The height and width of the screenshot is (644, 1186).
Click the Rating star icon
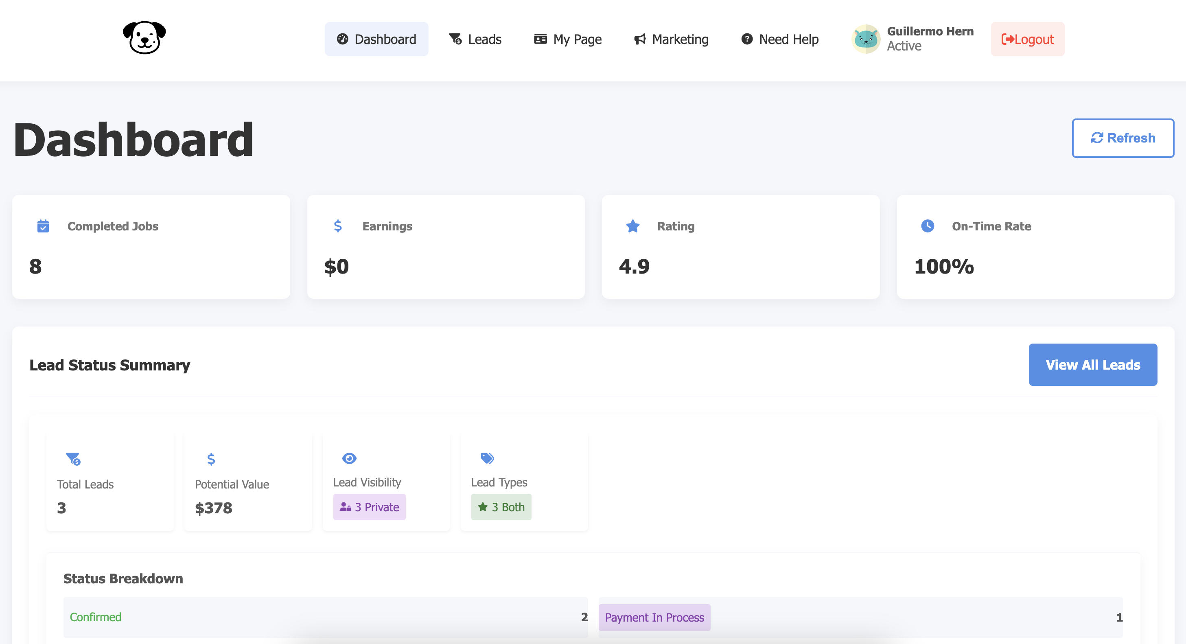[632, 226]
